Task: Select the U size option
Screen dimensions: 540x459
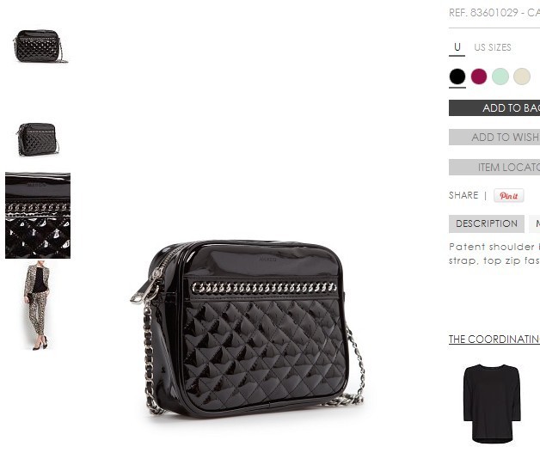Action: click(457, 47)
